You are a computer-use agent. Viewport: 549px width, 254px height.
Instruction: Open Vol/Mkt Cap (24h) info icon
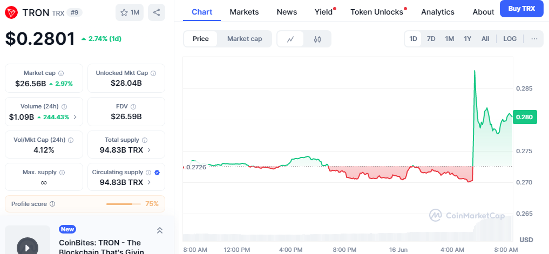click(x=71, y=140)
